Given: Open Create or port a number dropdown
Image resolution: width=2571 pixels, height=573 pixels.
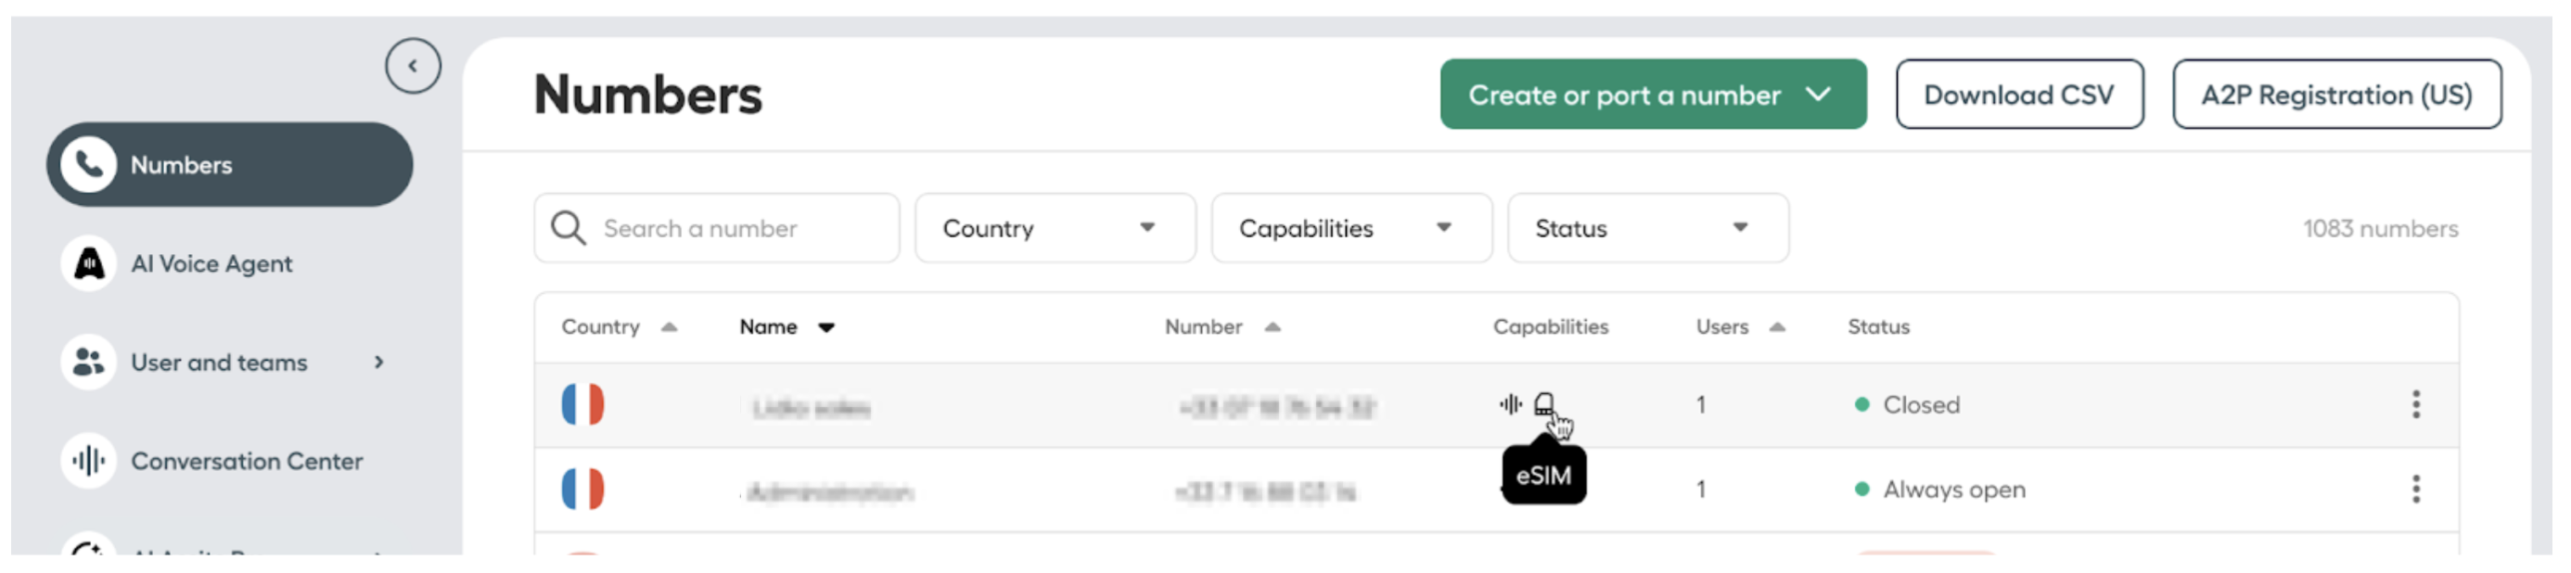Looking at the screenshot, I should click(x=1653, y=95).
